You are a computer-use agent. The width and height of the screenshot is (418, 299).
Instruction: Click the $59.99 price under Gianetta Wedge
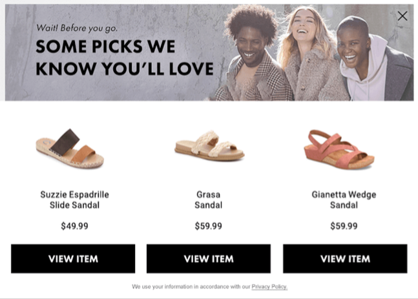[x=344, y=226]
